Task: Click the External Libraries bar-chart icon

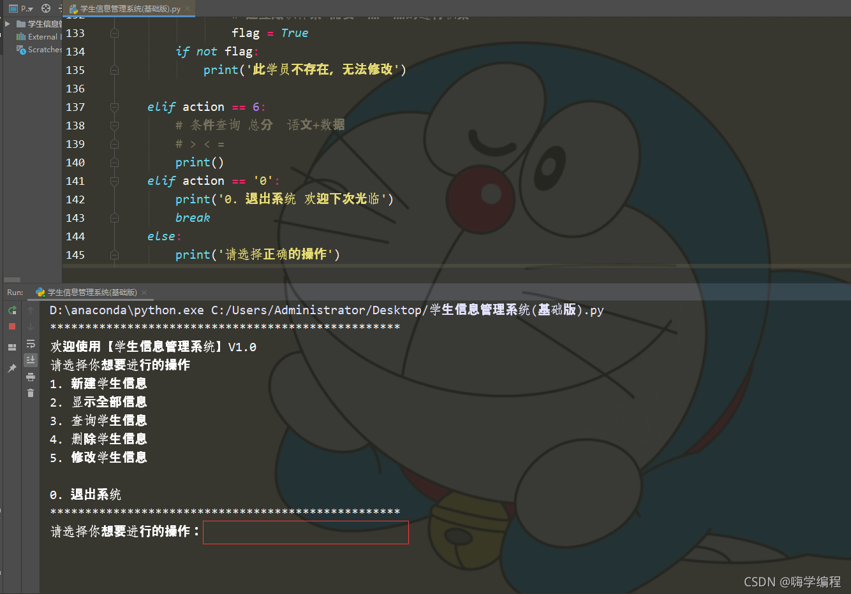Action: [x=21, y=36]
